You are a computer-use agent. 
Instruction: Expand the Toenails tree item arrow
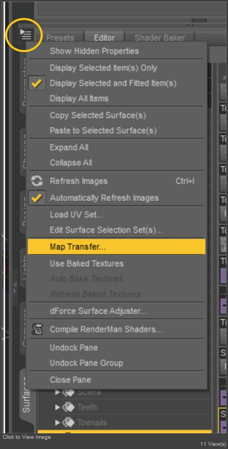pyautogui.click(x=58, y=423)
